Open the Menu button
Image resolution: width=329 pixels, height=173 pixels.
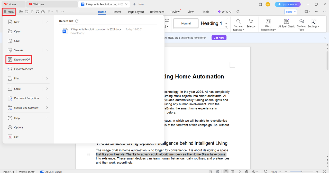point(9,12)
